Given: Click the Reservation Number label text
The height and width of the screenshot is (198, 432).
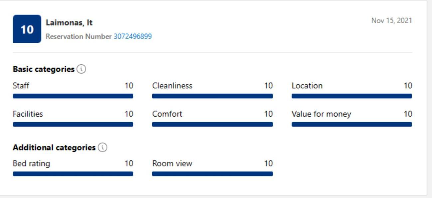Looking at the screenshot, I should click(79, 37).
